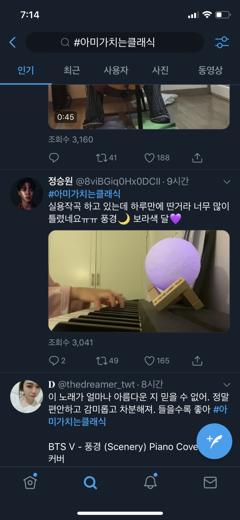240x520 pixels.
Task: Tap the Search magnifier in bottom bar
Action: [90, 482]
